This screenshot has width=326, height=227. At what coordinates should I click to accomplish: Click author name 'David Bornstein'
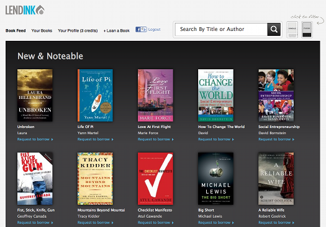(x=272, y=133)
